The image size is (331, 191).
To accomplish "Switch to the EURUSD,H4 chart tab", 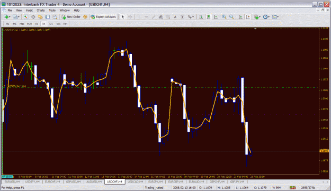I will [12, 181].
